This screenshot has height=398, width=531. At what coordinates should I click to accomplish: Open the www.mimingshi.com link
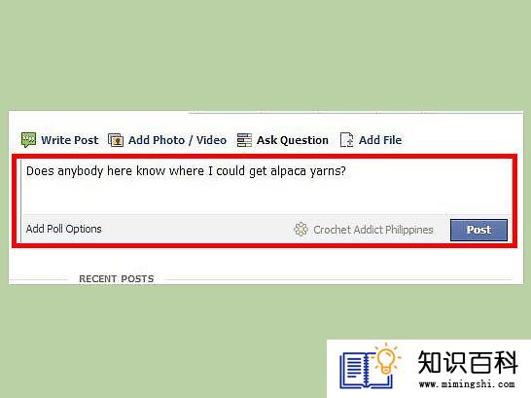467,384
